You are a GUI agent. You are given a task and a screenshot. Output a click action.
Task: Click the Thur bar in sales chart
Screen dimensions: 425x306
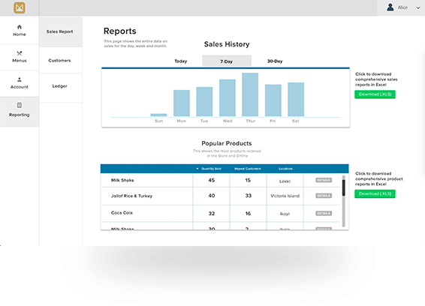tap(250, 94)
